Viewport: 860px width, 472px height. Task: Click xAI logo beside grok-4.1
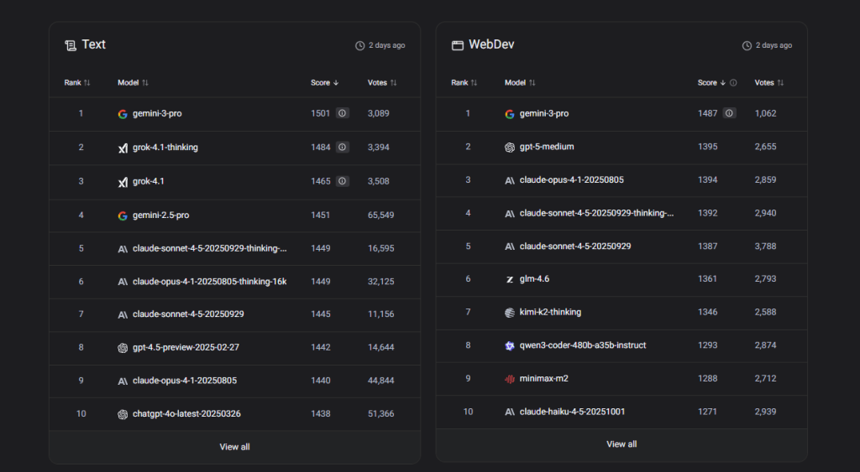123,182
